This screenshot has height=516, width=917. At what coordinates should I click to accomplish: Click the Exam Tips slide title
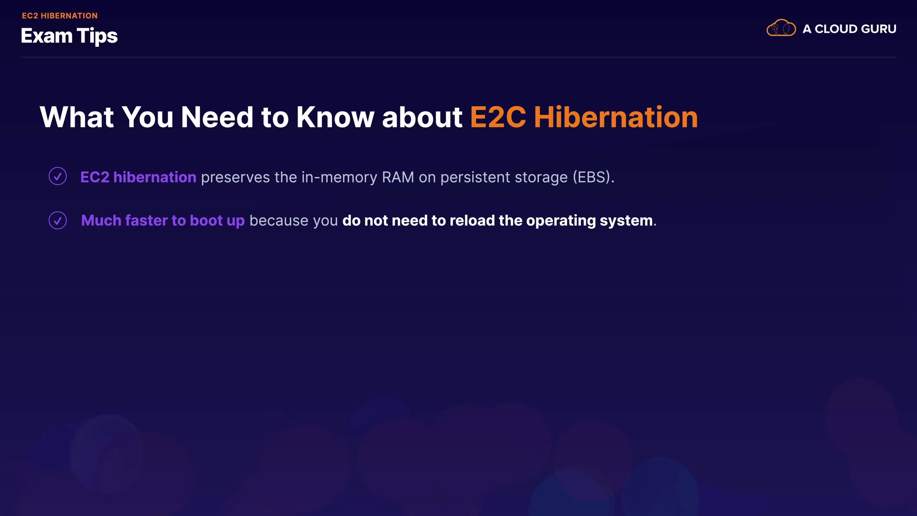(x=69, y=36)
